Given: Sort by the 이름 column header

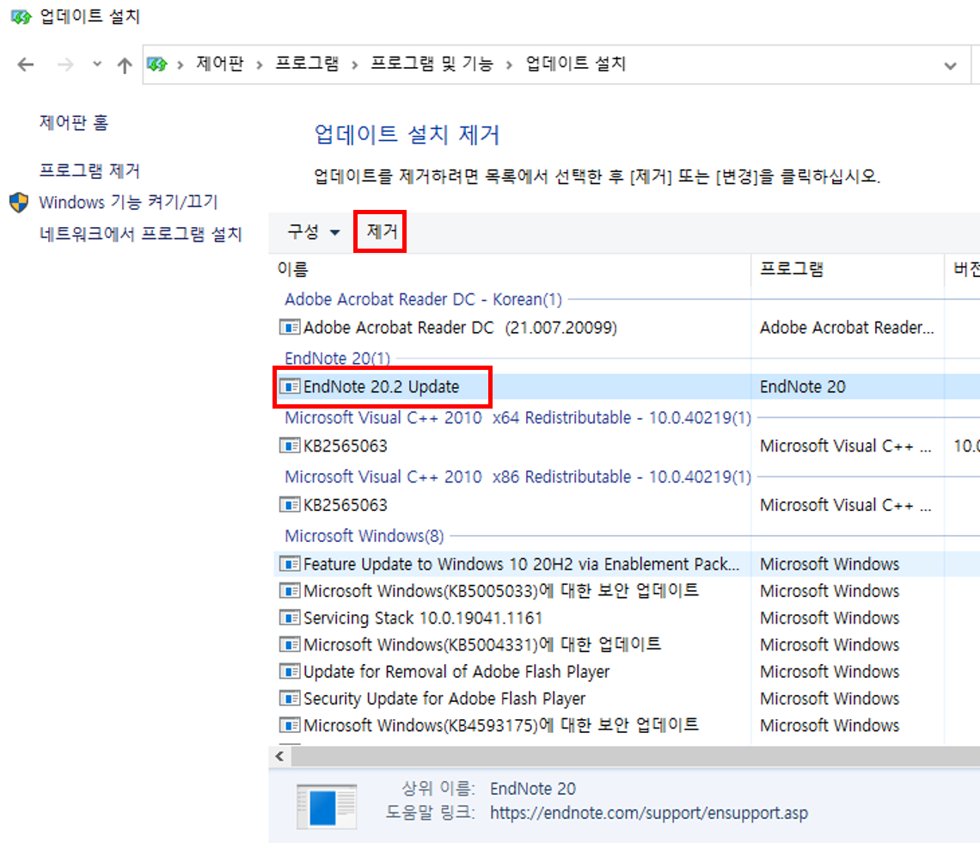Looking at the screenshot, I should coord(293,269).
